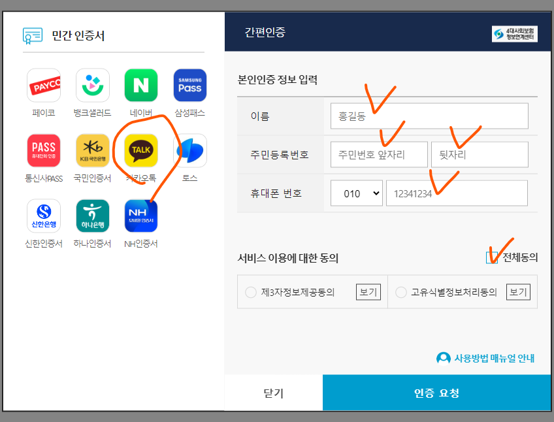Open the 사용방법 매뉴얼 안내 link
Screen dimensions: 554x422
tap(494, 358)
